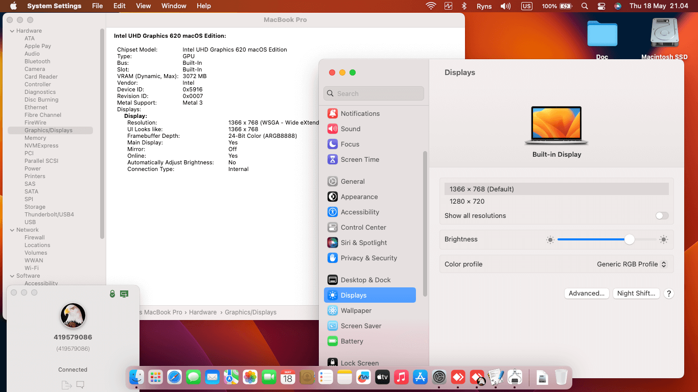Click the Wi-Fi status icon in menu bar
Screen dimensions: 698x392
431,6
